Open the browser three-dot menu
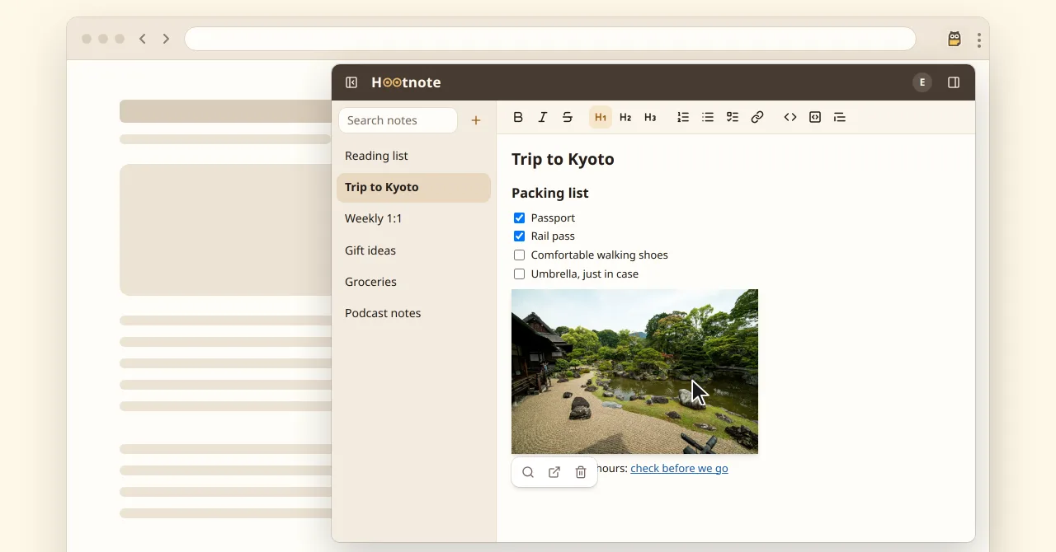This screenshot has width=1056, height=552. pyautogui.click(x=979, y=40)
